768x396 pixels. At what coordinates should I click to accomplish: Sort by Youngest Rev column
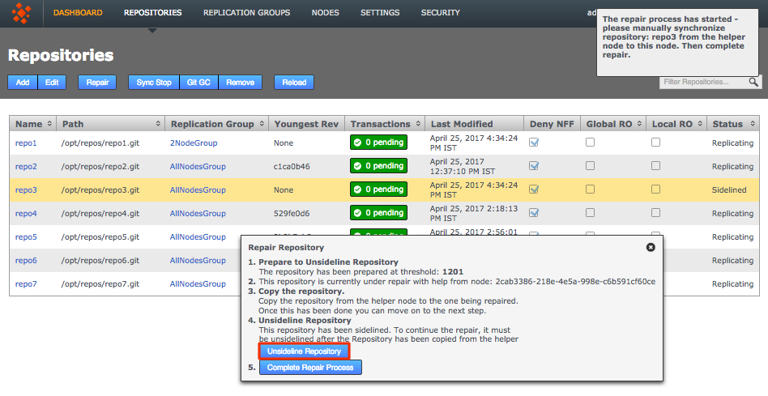point(305,124)
